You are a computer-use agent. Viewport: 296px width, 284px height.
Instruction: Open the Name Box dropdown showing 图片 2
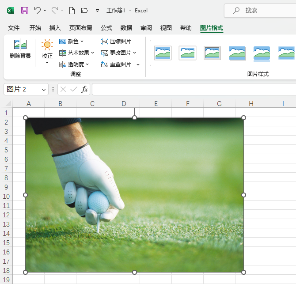44,90
